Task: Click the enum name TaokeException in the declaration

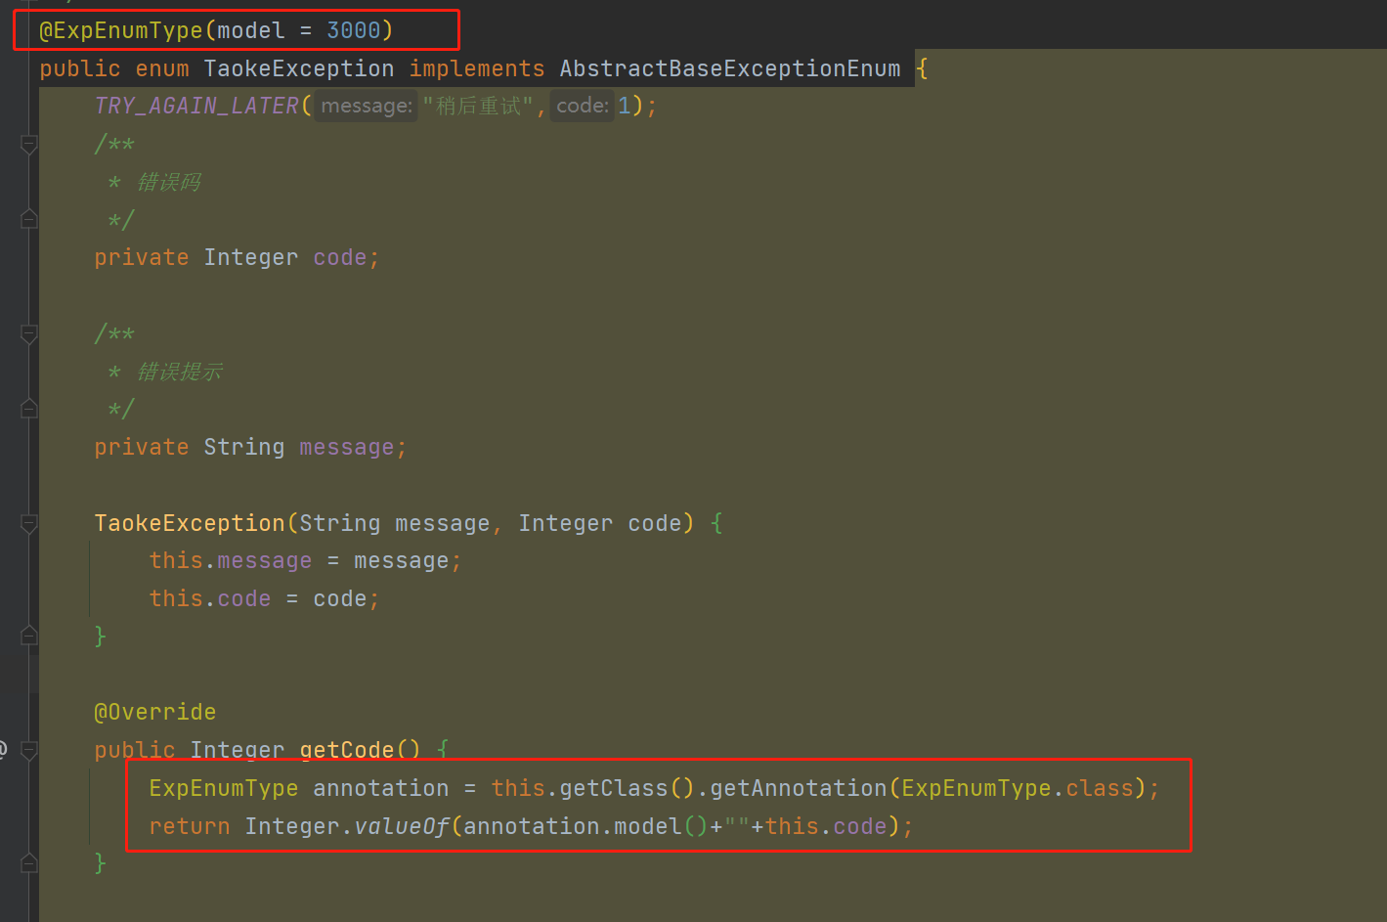Action: point(299,68)
